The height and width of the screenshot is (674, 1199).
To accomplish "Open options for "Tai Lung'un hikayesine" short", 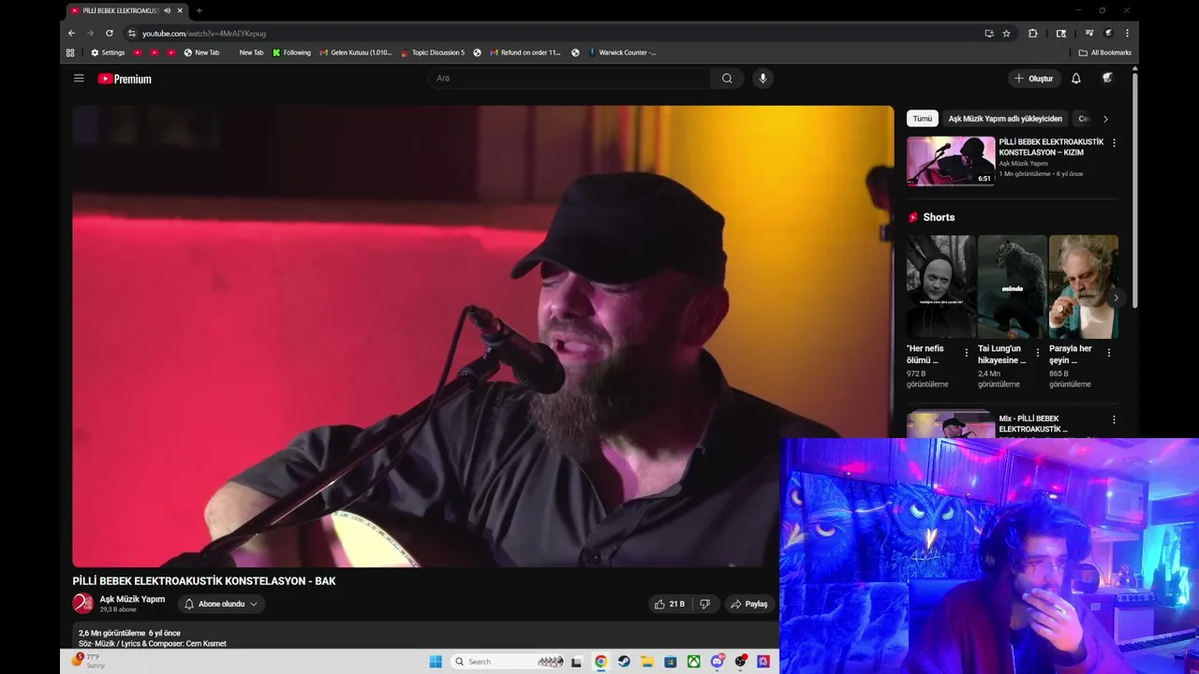I will pos(1037,353).
